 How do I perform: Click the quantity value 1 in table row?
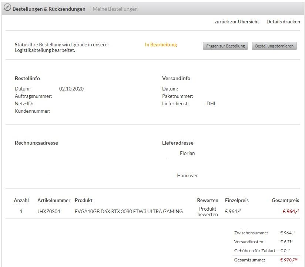(x=21, y=211)
